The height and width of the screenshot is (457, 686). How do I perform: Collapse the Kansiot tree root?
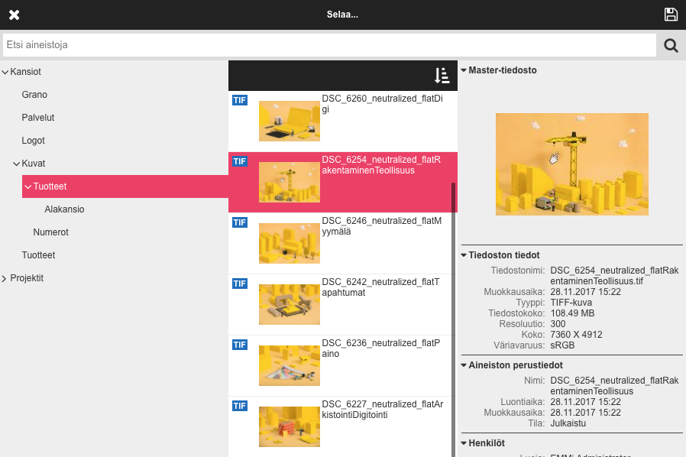(x=5, y=73)
